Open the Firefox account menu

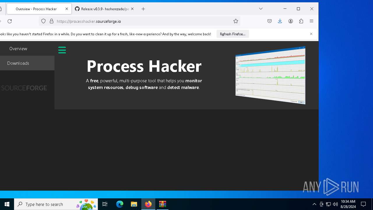[x=291, y=21]
